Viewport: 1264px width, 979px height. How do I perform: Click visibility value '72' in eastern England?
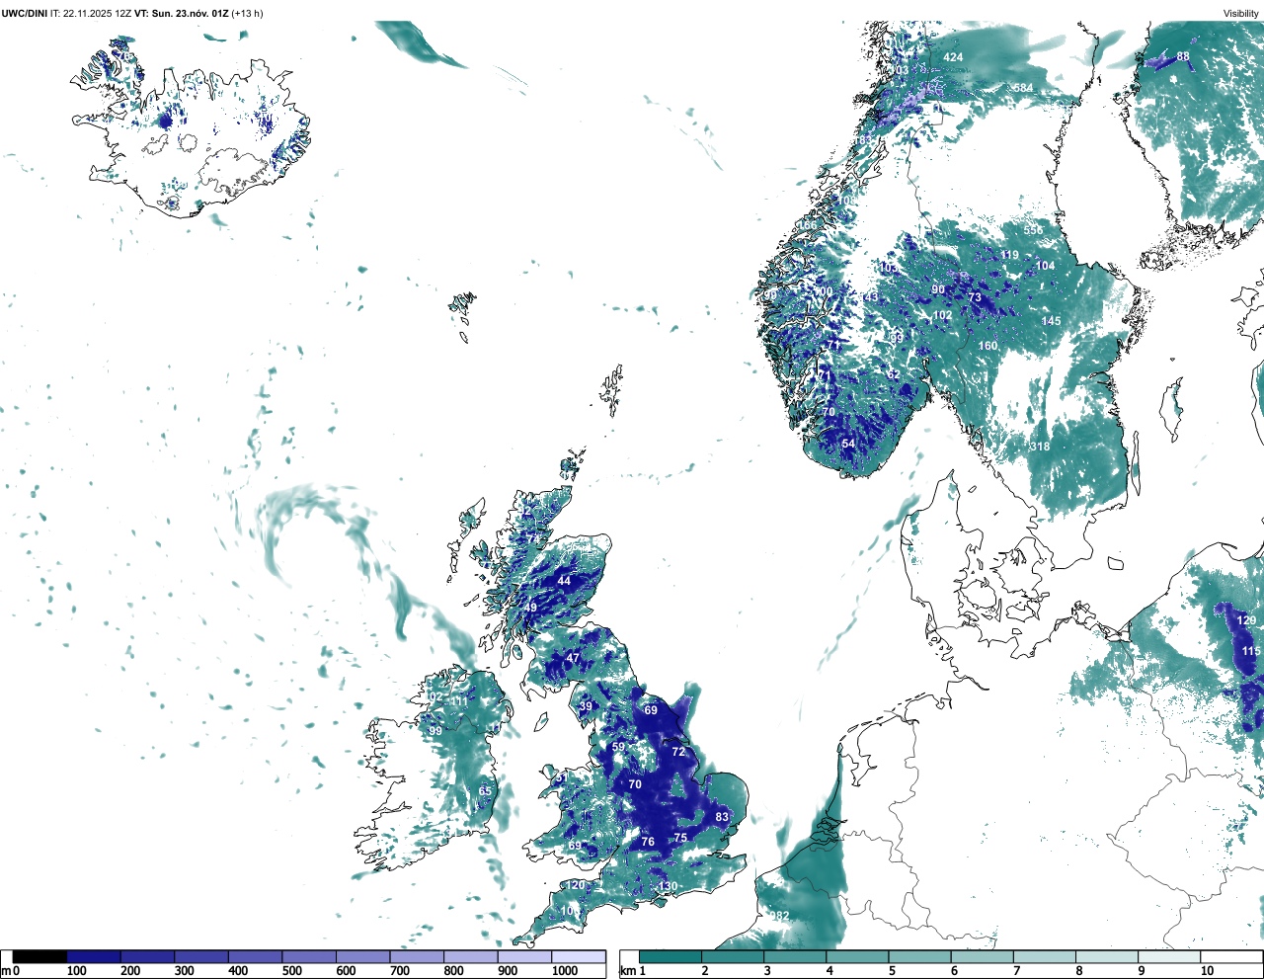point(678,752)
